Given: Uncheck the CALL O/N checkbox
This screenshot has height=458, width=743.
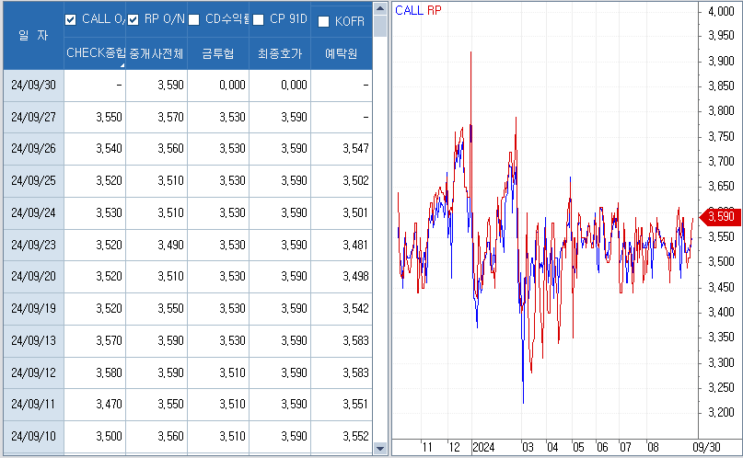Looking at the screenshot, I should click(72, 19).
